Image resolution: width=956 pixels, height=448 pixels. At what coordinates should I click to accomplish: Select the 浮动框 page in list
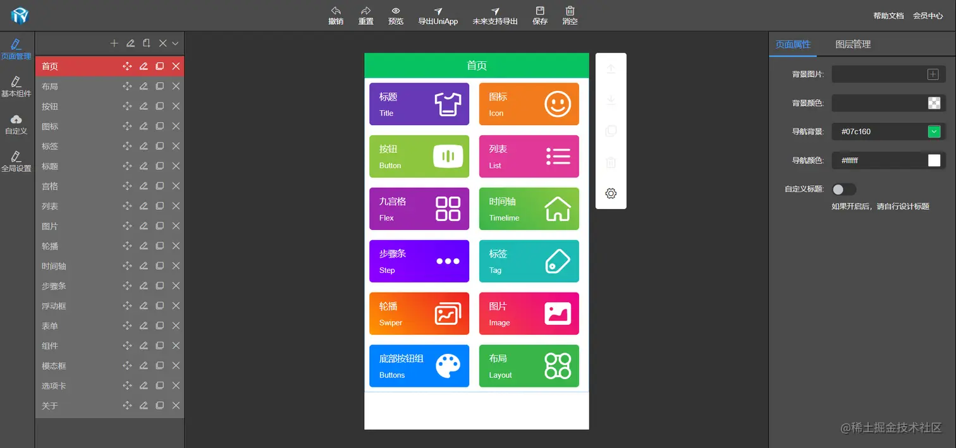tap(109, 306)
